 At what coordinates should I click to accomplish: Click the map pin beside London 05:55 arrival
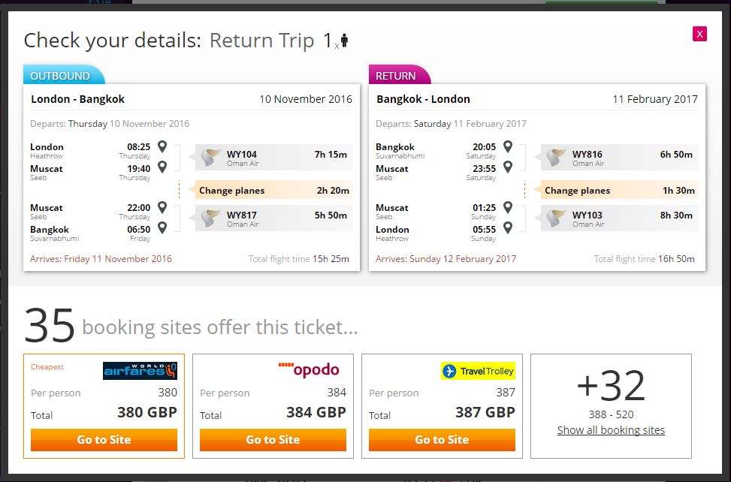(x=508, y=227)
